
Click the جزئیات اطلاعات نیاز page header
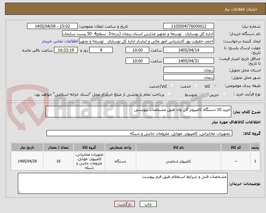pyautogui.click(x=135, y=9)
